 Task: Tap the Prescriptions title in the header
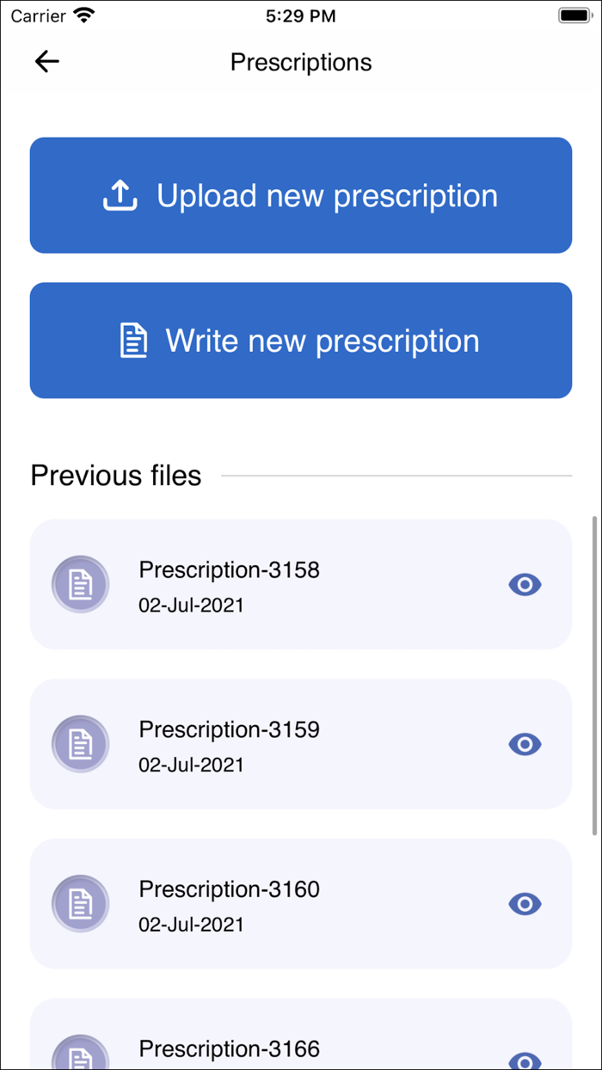tap(300, 61)
